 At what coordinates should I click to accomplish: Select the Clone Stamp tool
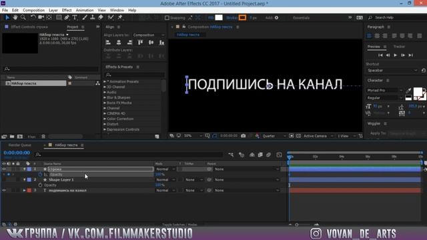(93, 18)
